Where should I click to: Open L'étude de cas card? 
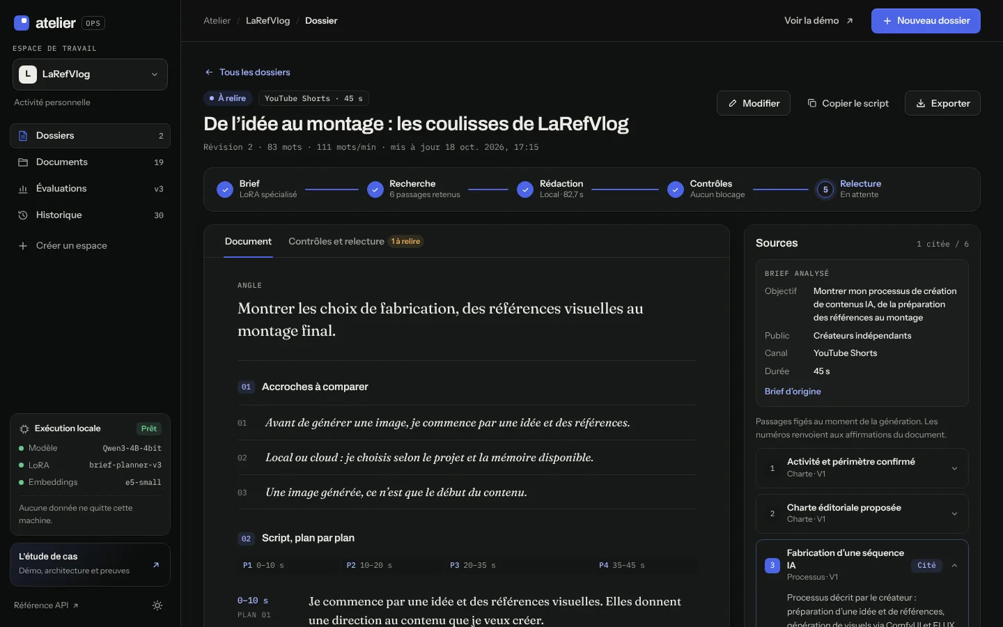pos(90,564)
